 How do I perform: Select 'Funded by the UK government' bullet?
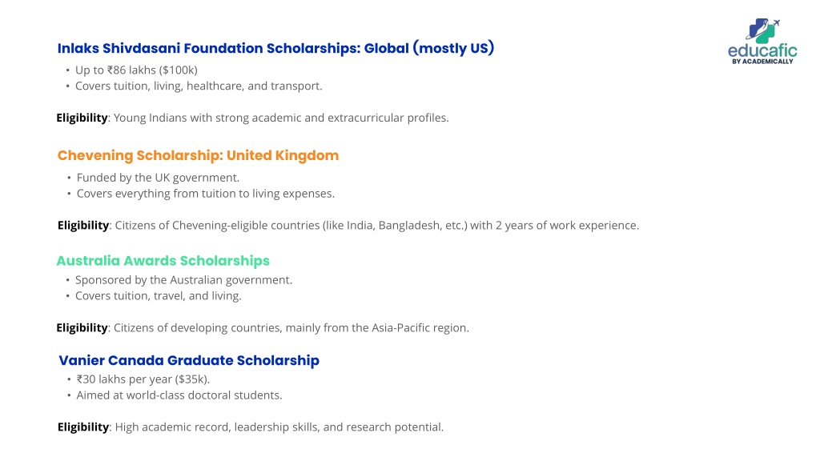(158, 178)
